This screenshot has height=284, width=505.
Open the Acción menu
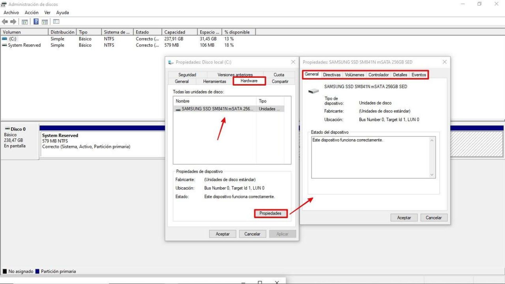click(x=31, y=12)
